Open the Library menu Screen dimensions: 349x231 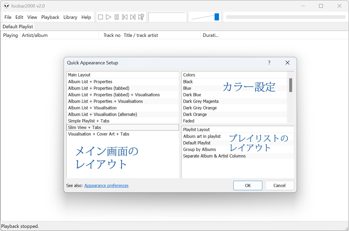coord(70,17)
